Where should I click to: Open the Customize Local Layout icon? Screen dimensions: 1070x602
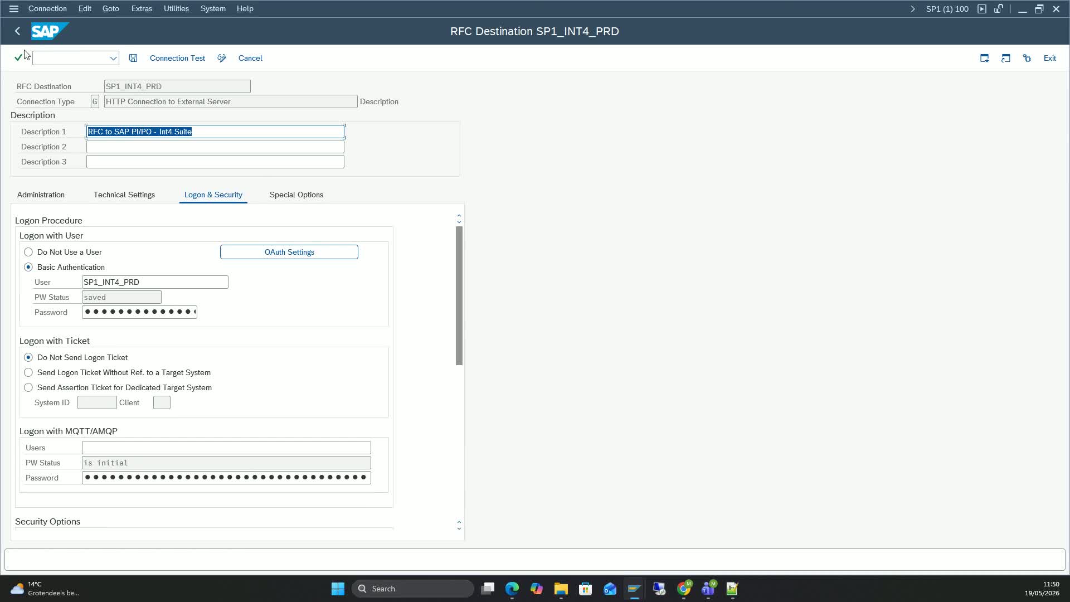coord(1027,58)
